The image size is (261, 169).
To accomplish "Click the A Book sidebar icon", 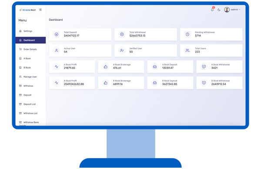I will pos(20,58).
